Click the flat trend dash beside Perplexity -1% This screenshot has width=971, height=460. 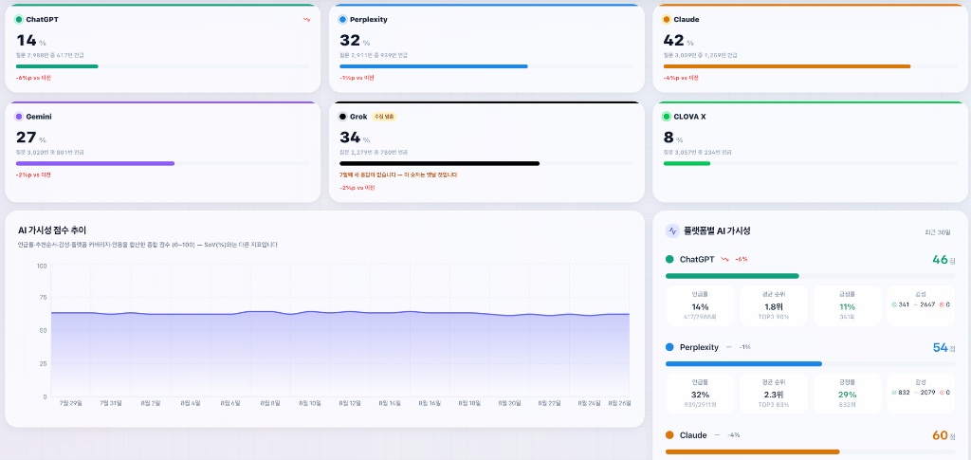click(729, 347)
